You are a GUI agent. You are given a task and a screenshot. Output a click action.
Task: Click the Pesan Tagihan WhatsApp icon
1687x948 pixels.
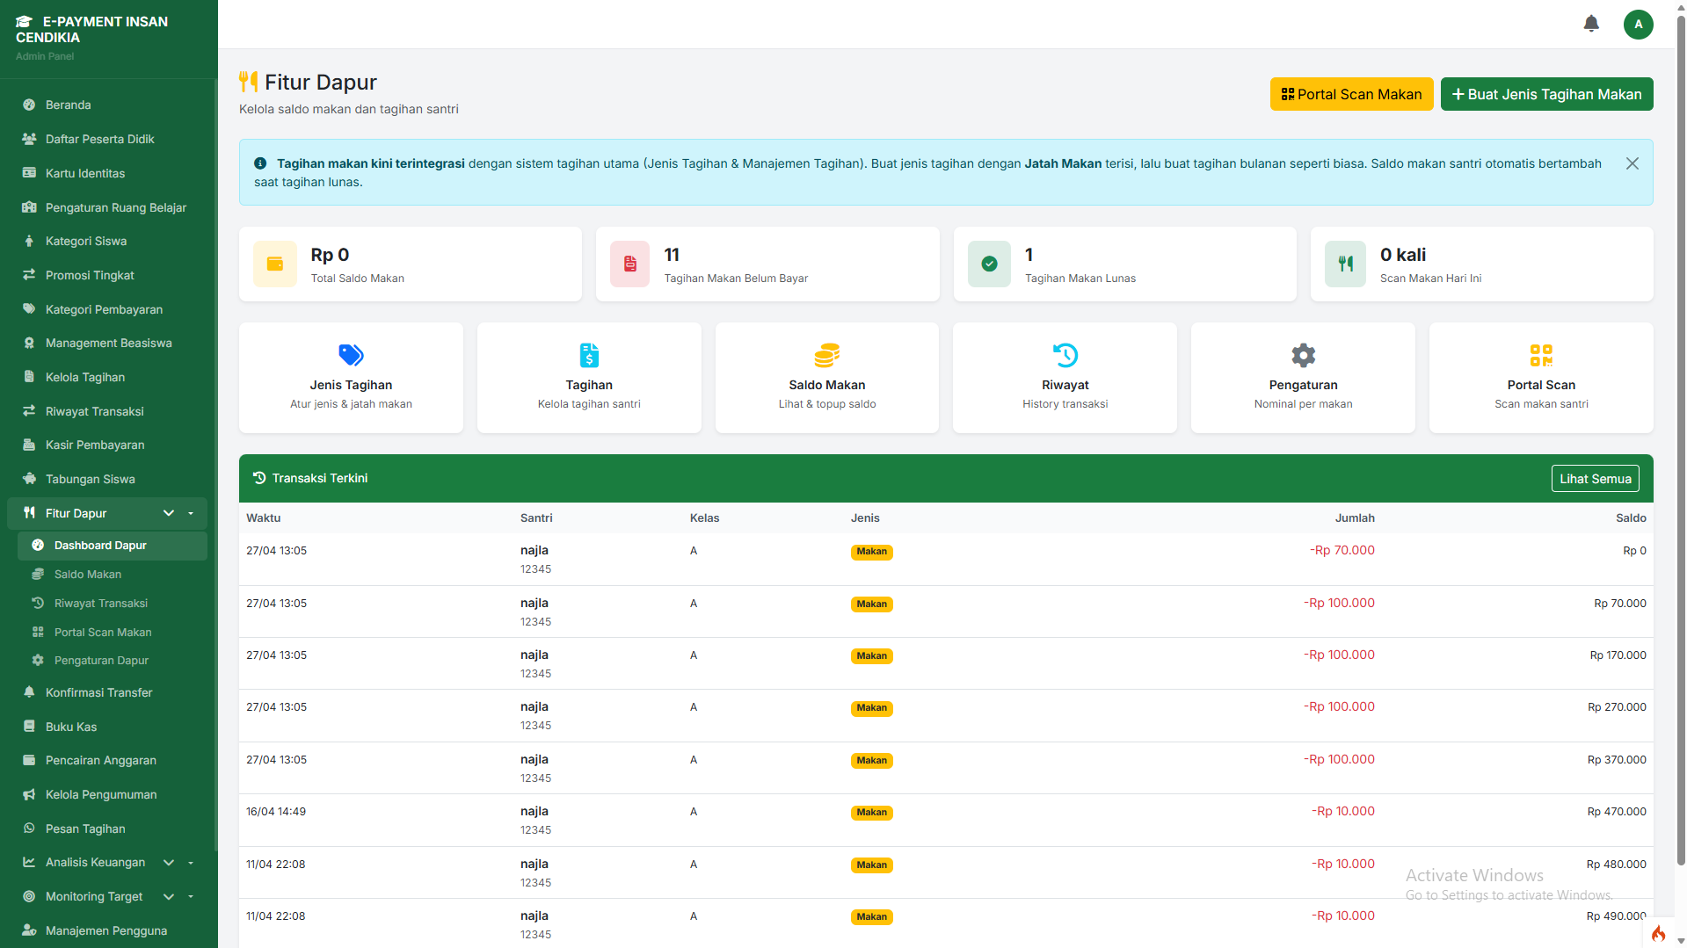coord(29,829)
